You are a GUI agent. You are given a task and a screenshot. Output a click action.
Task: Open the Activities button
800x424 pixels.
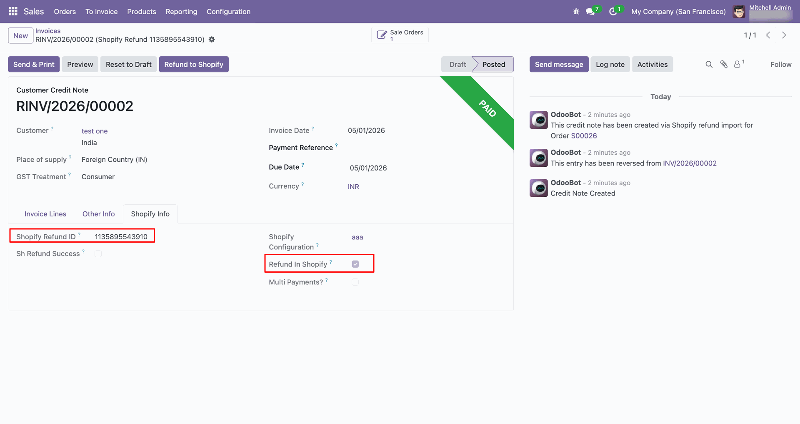pos(652,64)
